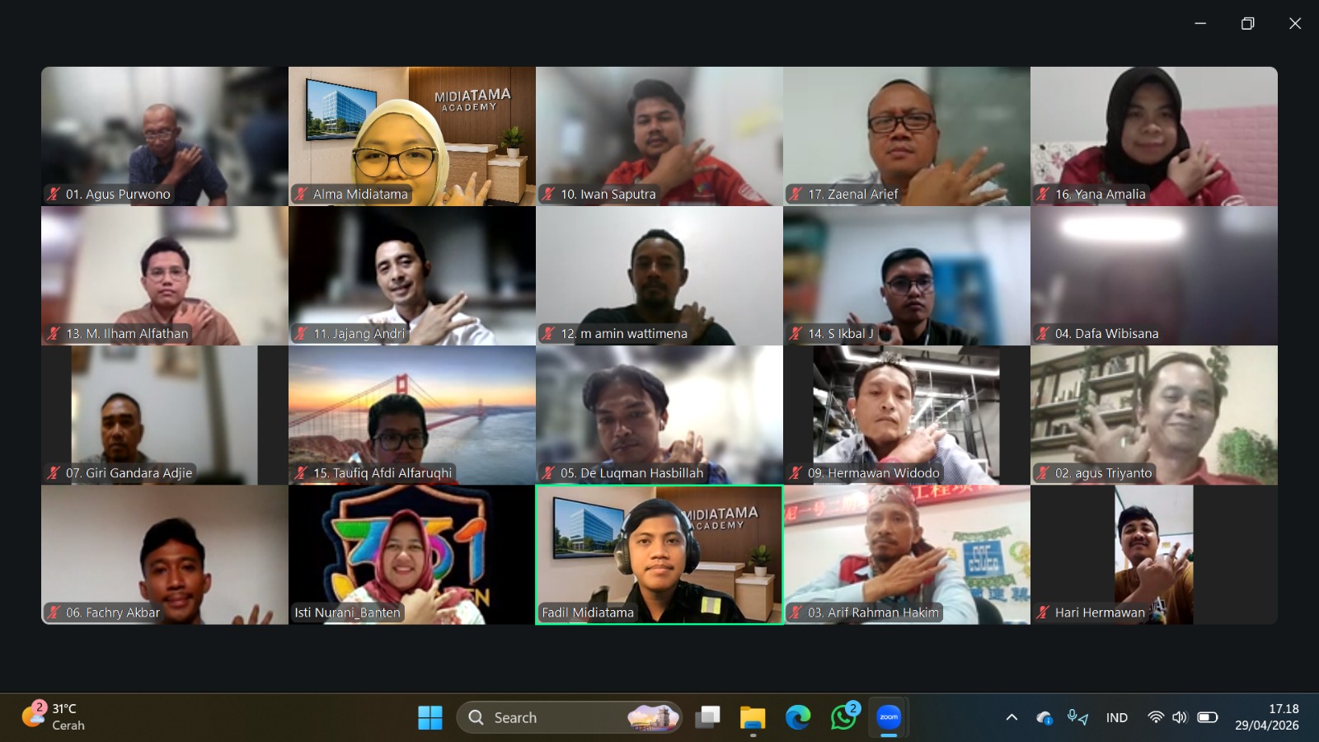Image resolution: width=1319 pixels, height=742 pixels.
Task: Restore down the Zoom meeting window
Action: point(1247,23)
